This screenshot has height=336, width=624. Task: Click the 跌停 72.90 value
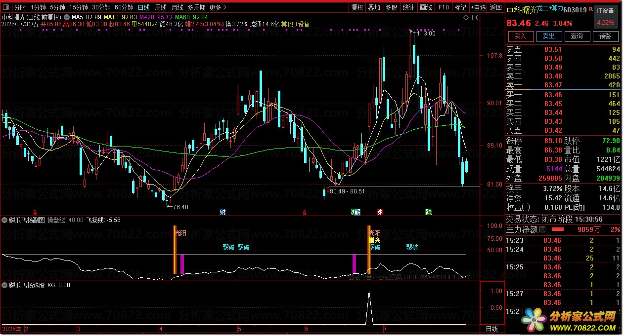click(x=611, y=141)
